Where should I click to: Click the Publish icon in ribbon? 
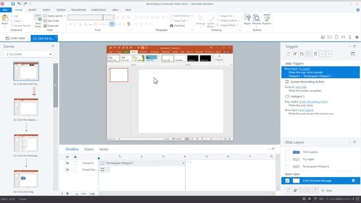click(x=267, y=18)
